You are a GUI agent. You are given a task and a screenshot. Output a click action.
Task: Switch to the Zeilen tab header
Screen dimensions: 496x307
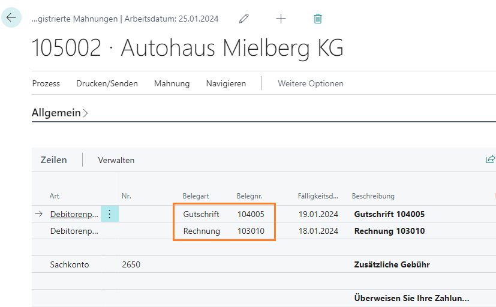[53, 160]
